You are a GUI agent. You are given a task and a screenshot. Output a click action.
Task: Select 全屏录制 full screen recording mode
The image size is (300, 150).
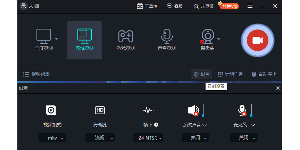(x=44, y=40)
